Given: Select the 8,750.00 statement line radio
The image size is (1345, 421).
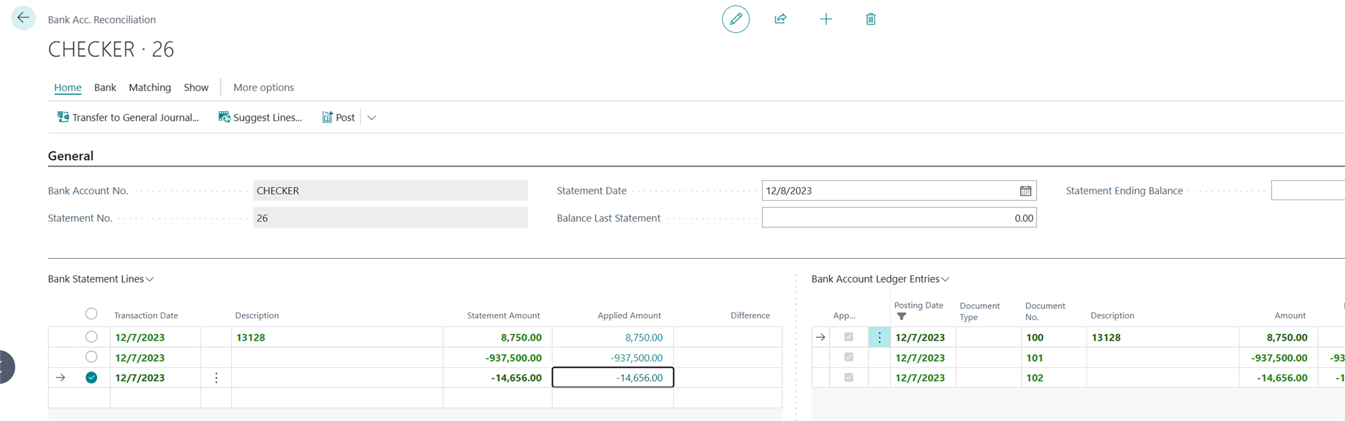Looking at the screenshot, I should 91,336.
